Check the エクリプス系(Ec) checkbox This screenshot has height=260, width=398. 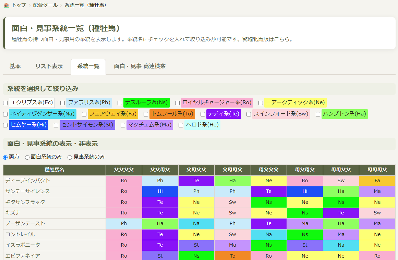pyautogui.click(x=5, y=103)
